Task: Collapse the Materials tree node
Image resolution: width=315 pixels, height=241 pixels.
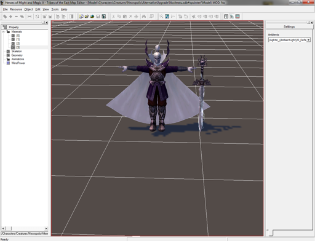Action: coord(3,32)
